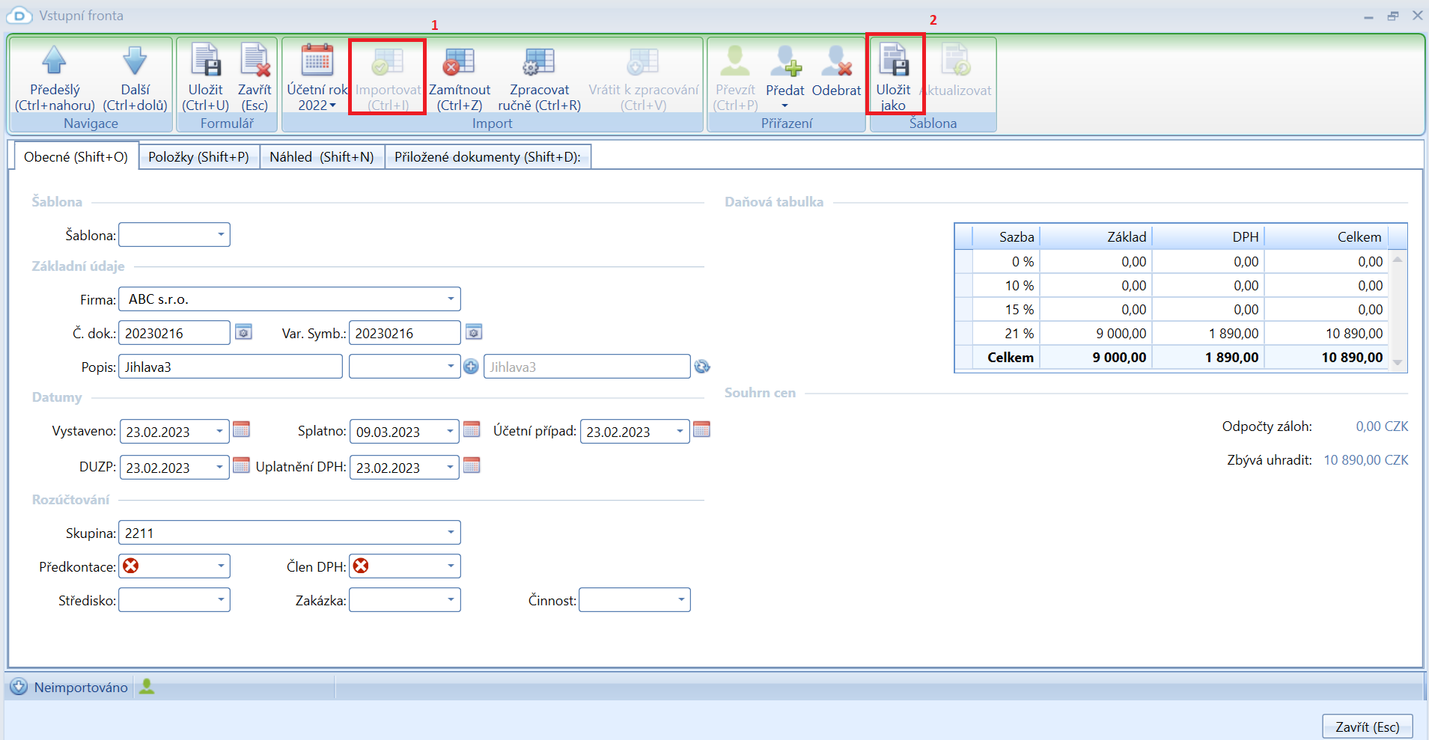Open the Skupina 2211 dropdown list
This screenshot has height=740, width=1429.
pos(451,533)
